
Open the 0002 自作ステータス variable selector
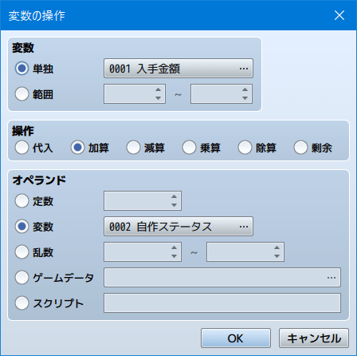click(178, 226)
